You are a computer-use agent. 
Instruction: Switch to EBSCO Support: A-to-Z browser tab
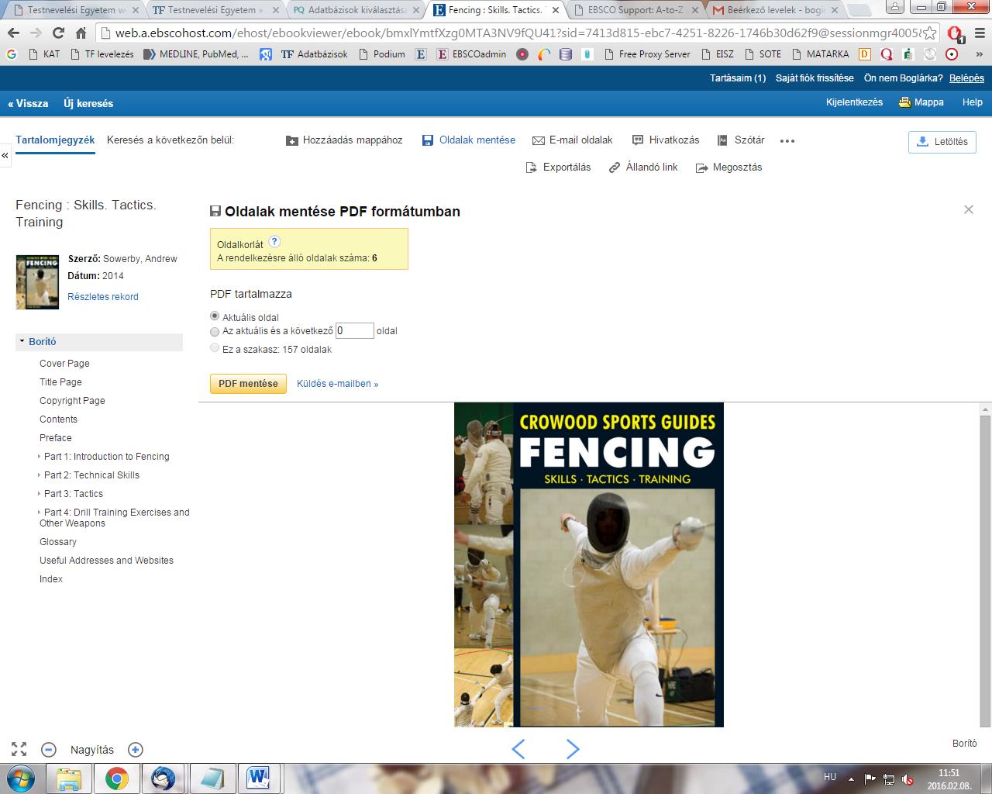(x=635, y=10)
